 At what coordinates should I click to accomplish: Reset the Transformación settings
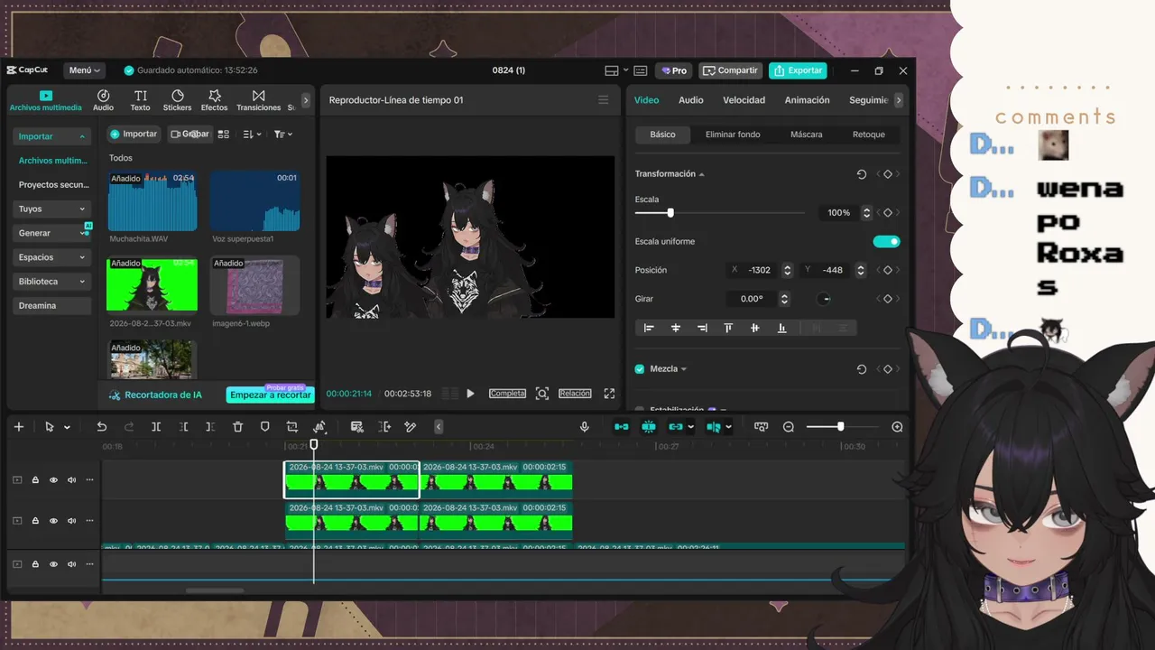861,174
